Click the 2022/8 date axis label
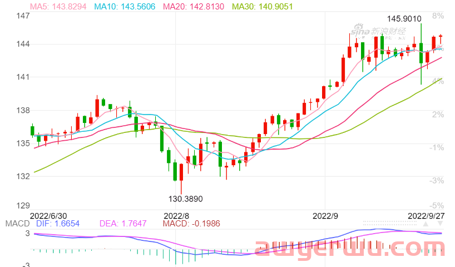The height and width of the screenshot is (267, 455). (x=176, y=216)
